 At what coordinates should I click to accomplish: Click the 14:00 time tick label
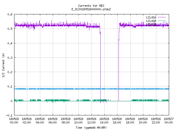[x=104, y=122]
